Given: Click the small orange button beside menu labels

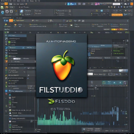Looking at the screenshot, I should pos(6,4).
